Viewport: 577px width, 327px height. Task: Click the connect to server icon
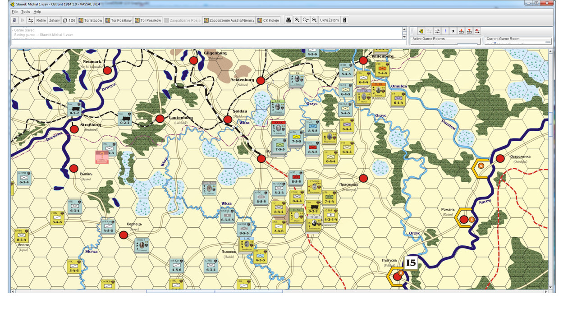point(421,31)
